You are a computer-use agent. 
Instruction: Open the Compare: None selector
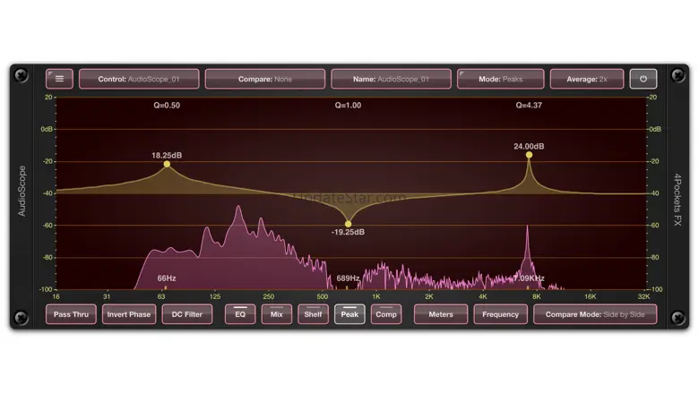tap(264, 79)
